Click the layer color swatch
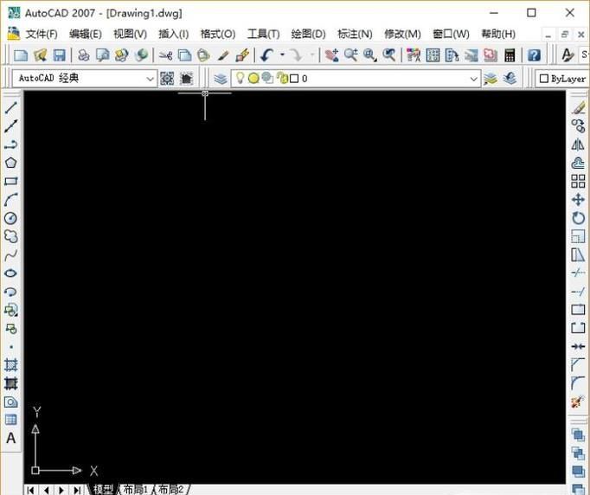This screenshot has width=590, height=495. 294,79
